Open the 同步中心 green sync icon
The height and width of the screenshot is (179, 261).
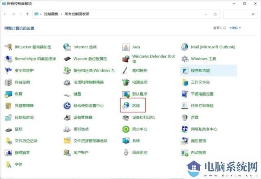pos(126,129)
